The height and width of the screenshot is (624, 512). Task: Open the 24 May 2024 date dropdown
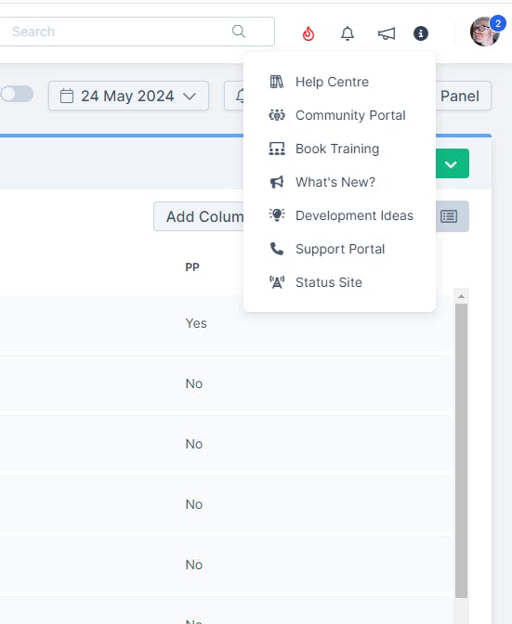click(x=128, y=96)
